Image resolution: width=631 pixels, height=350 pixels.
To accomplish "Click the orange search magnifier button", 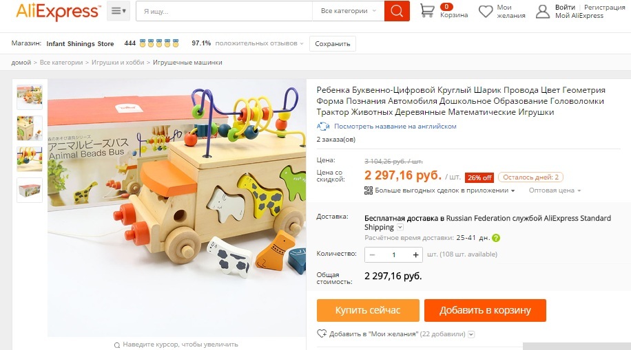I will click(397, 11).
